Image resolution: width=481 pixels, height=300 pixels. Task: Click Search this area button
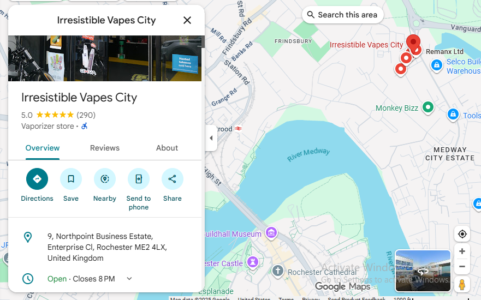[x=342, y=15]
